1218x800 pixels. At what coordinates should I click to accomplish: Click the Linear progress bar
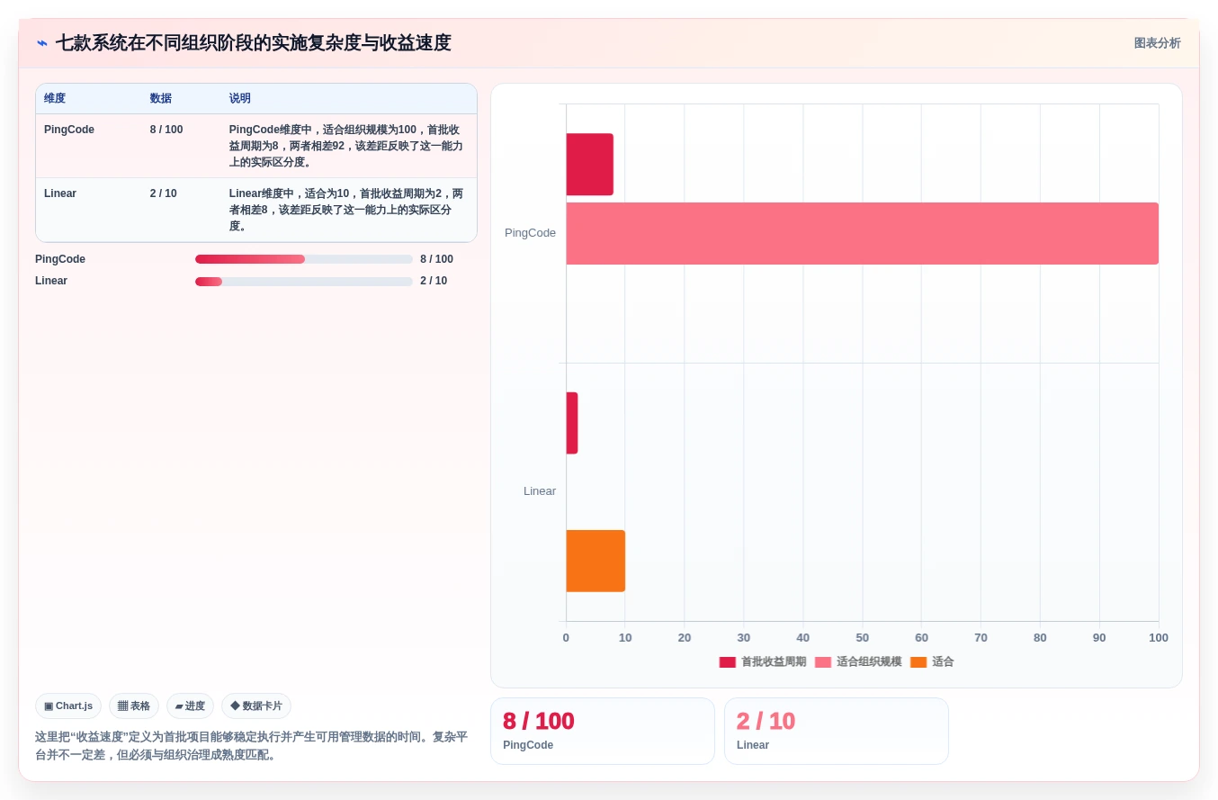coord(304,282)
